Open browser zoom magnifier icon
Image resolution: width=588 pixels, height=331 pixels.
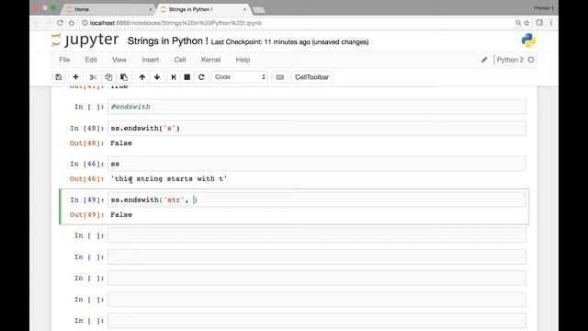coord(518,23)
